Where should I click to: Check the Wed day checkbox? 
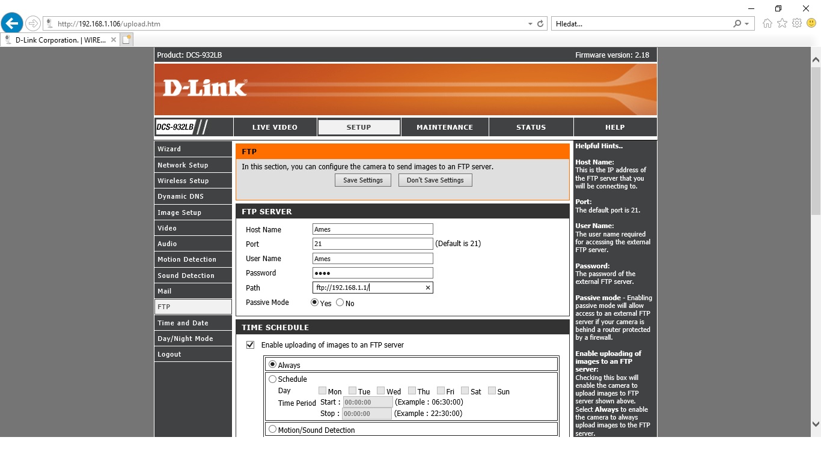[382, 391]
